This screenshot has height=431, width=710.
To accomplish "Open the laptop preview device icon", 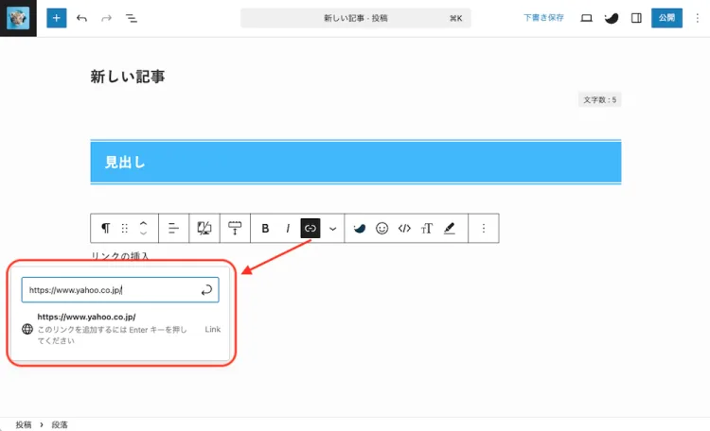I will [x=586, y=18].
